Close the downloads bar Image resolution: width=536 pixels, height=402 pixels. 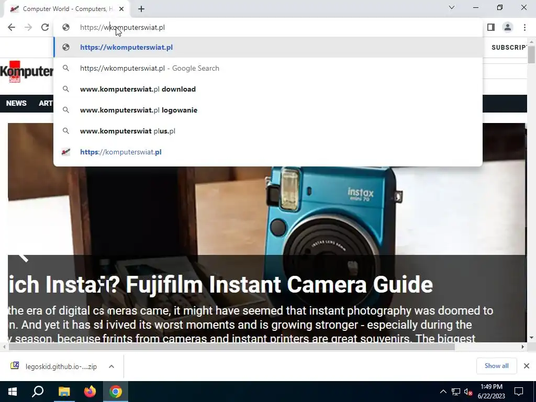pos(527,366)
